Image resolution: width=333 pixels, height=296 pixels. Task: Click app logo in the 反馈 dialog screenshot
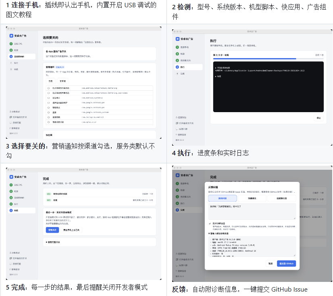coord(177,175)
